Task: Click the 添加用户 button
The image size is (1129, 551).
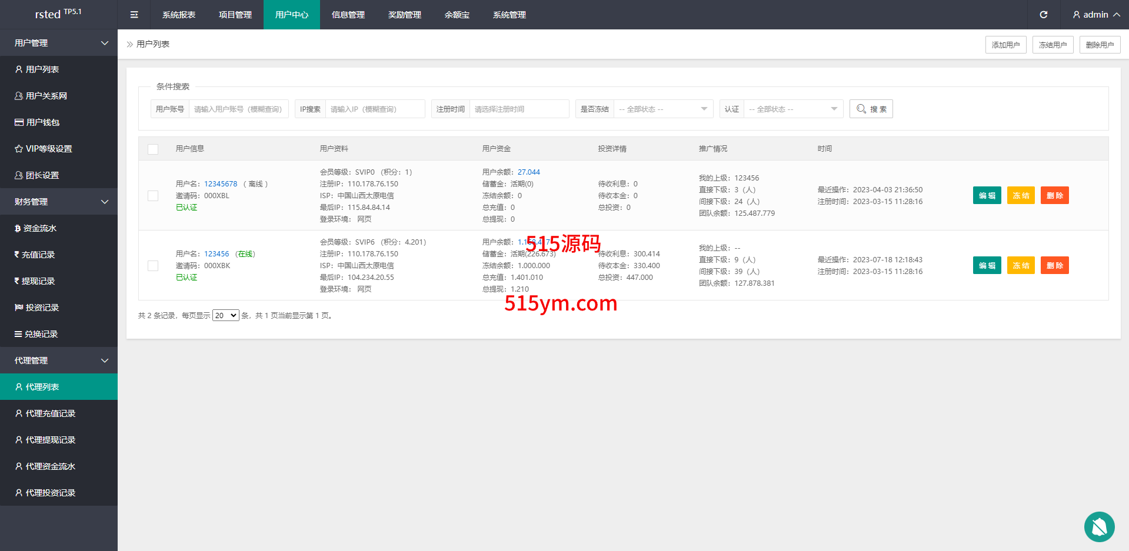Action: 1005,45
